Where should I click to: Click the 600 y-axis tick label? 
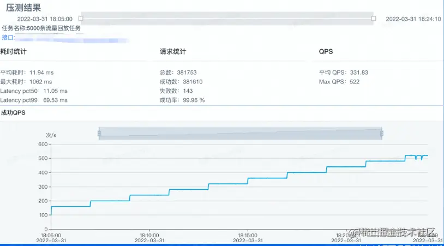coord(43,145)
